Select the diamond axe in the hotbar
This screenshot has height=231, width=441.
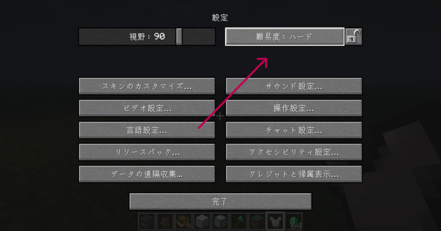click(239, 222)
